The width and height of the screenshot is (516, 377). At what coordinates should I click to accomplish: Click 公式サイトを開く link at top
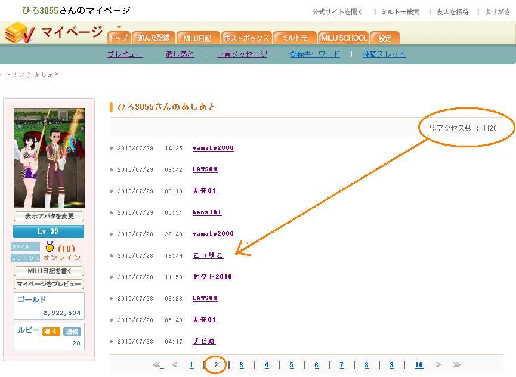337,11
